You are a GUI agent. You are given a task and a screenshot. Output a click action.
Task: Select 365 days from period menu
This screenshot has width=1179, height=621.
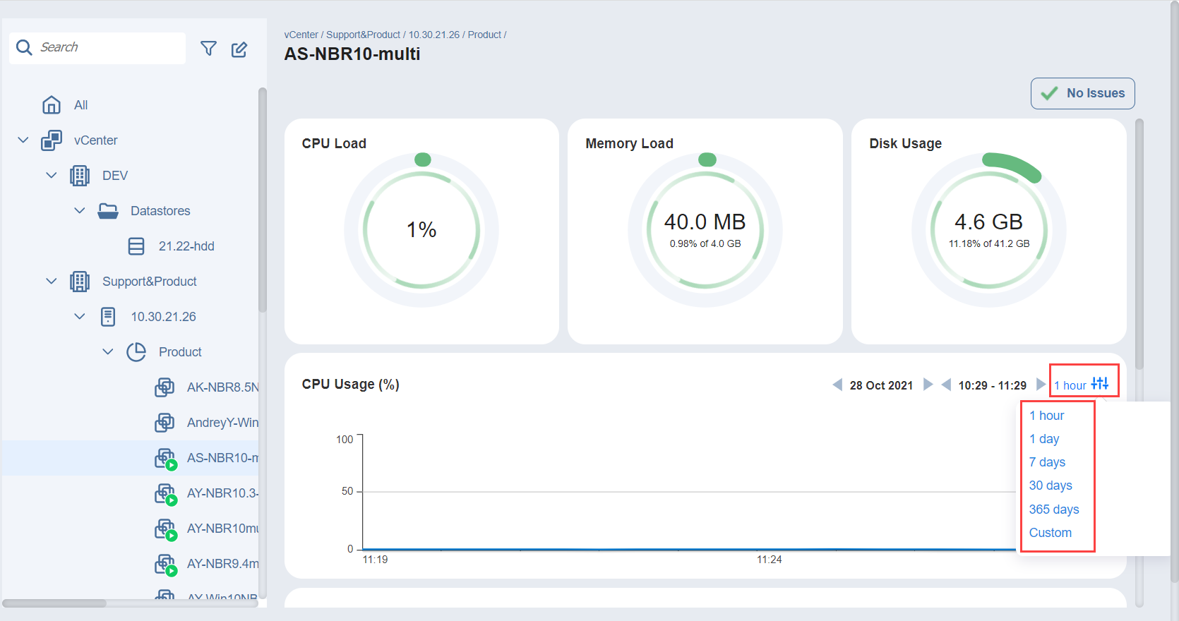pyautogui.click(x=1054, y=510)
